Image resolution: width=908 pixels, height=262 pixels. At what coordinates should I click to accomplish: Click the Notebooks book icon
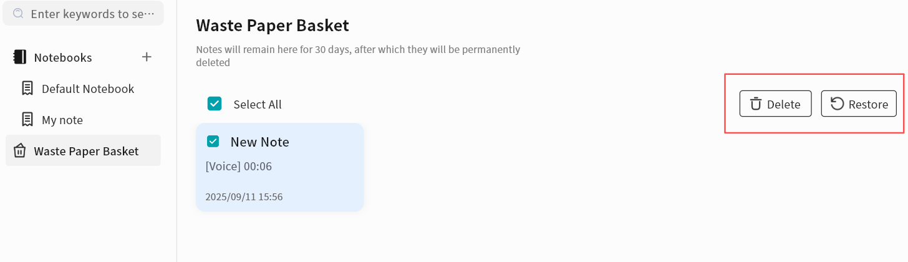tap(20, 57)
